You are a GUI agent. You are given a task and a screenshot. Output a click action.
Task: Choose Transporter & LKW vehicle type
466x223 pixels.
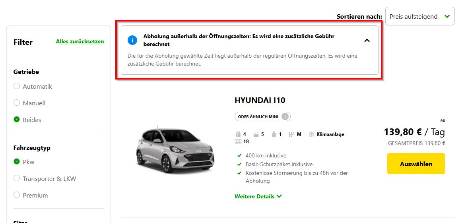point(45,179)
